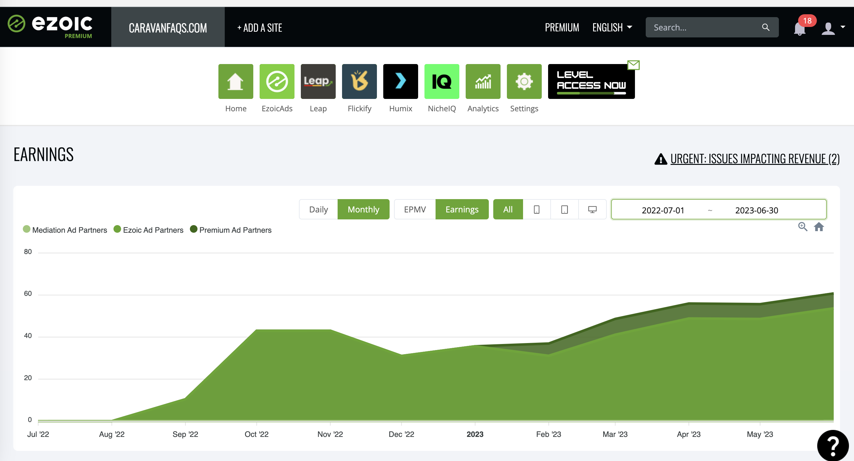This screenshot has height=461, width=854.
Task: Click the urgent warning triangle icon
Action: pos(660,159)
